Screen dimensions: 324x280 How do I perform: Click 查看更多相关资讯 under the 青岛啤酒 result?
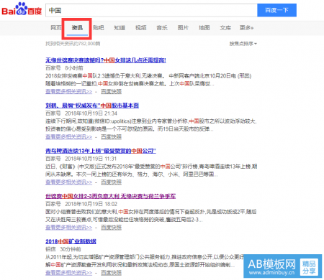[x=69, y=182]
